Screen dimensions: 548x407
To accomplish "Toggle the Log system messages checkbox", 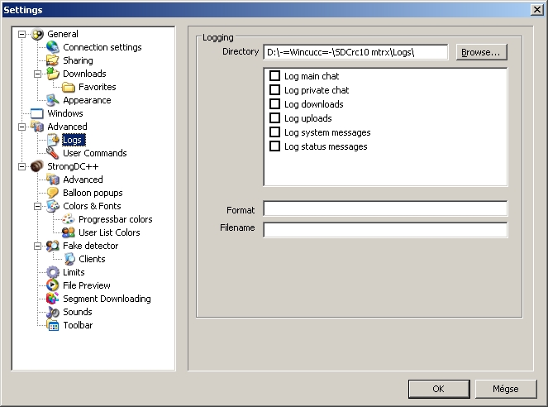I will (275, 132).
